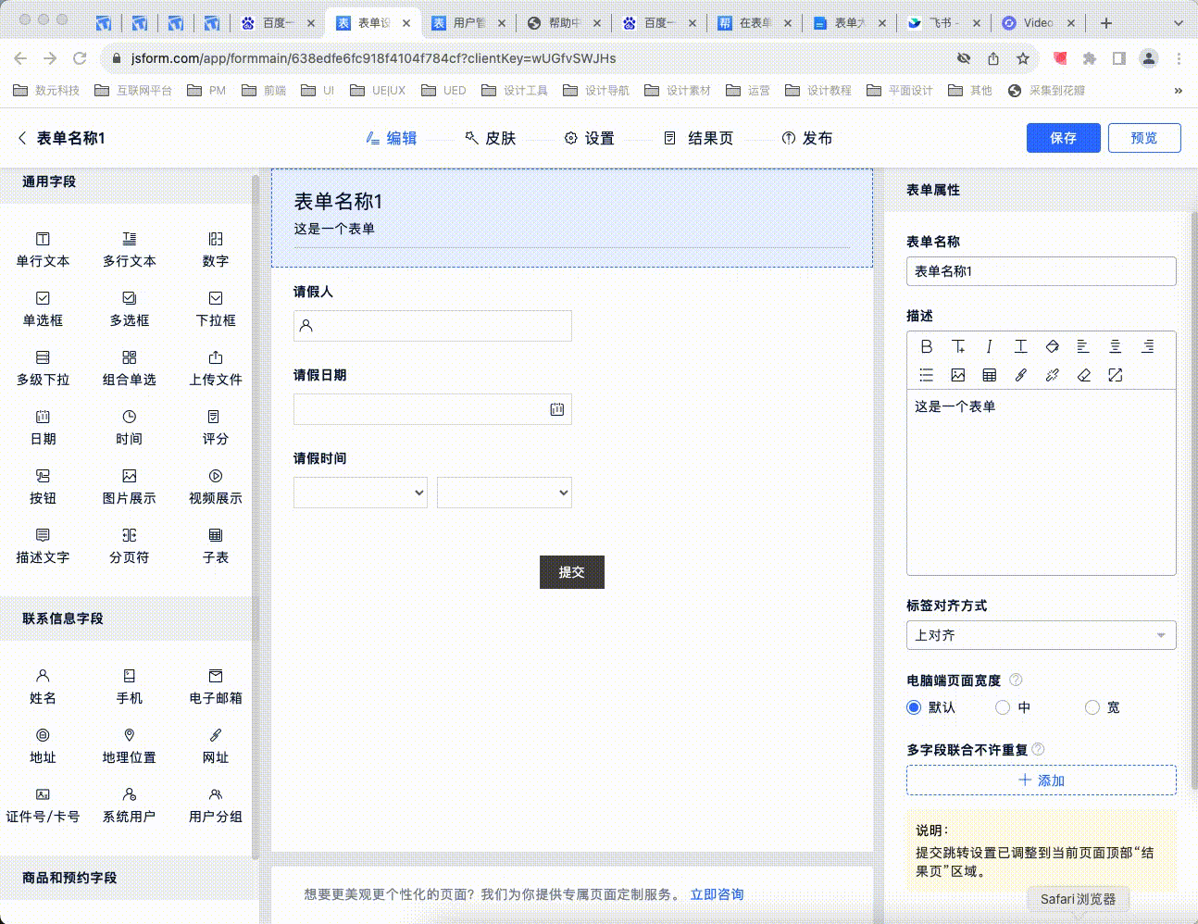Open 标签对齐方式 dropdown
Image resolution: width=1198 pixels, height=924 pixels.
[x=1041, y=635]
